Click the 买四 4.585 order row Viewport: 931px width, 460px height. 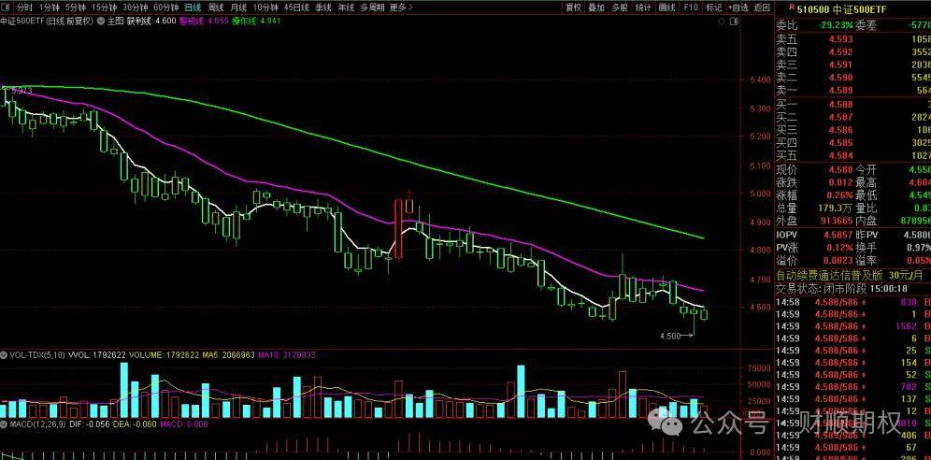[853, 143]
